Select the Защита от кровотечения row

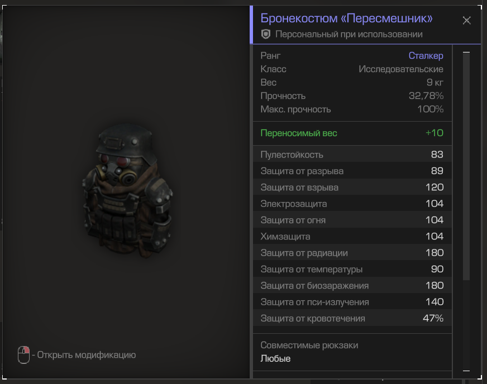pos(352,318)
